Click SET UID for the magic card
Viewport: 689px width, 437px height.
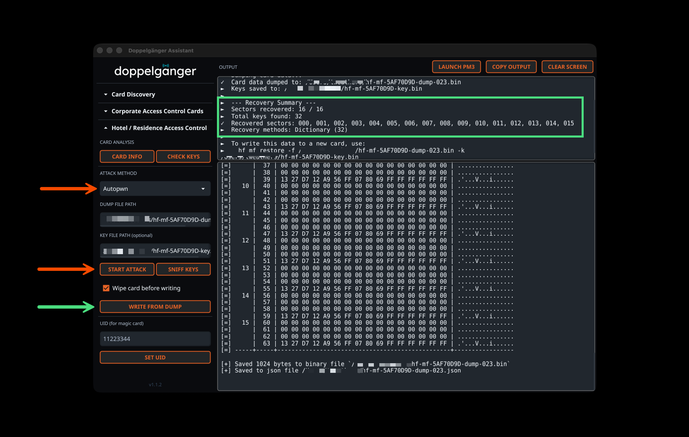click(x=155, y=357)
